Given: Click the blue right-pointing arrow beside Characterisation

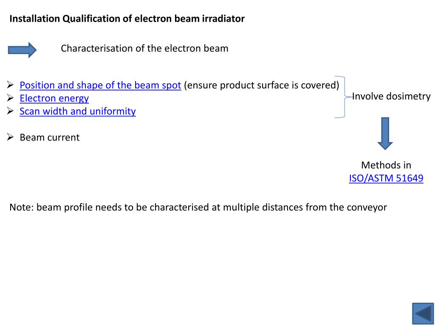Looking at the screenshot, I should pos(22,50).
